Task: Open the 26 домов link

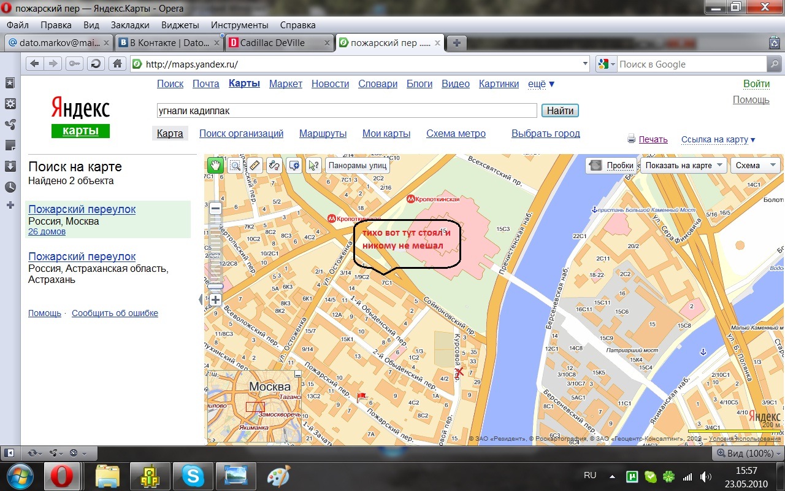Action: tap(47, 231)
